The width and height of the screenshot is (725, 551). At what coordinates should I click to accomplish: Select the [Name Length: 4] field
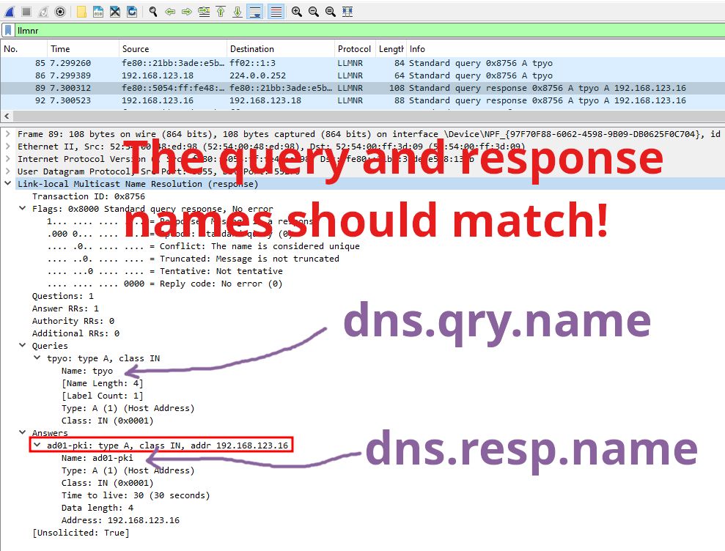[102, 384]
